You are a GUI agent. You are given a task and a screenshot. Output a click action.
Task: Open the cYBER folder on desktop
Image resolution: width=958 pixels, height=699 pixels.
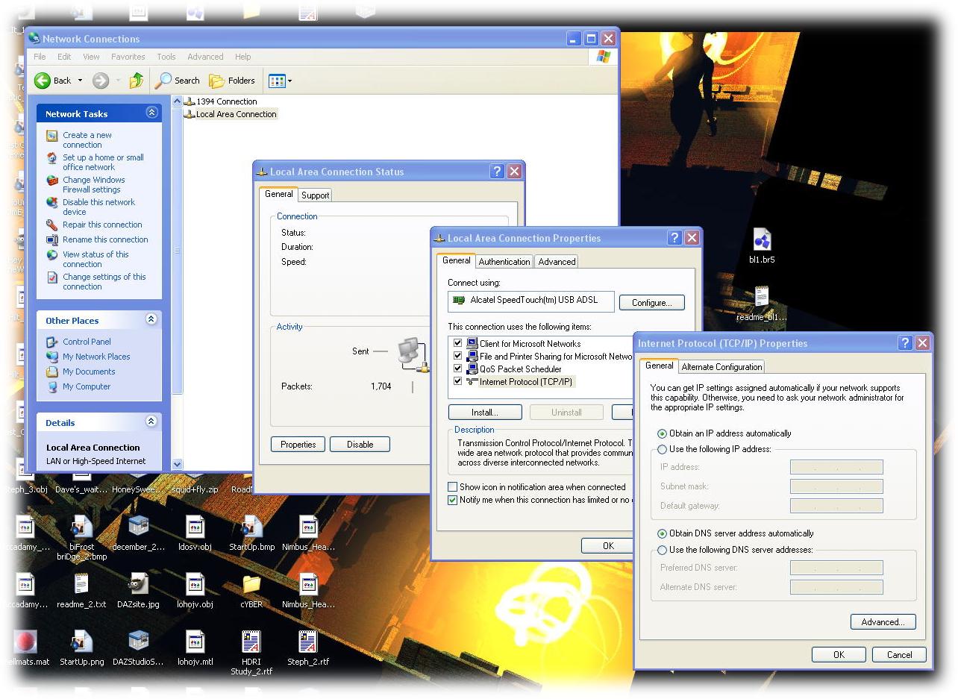[251, 585]
